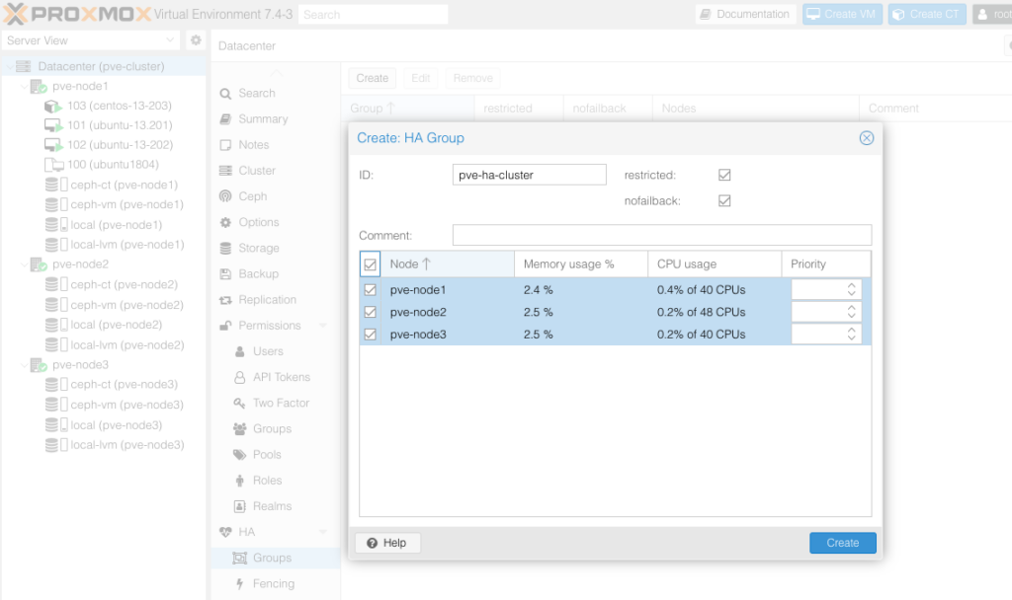The width and height of the screenshot is (1012, 600).
Task: Open the Ceph menu item
Action: point(252,196)
